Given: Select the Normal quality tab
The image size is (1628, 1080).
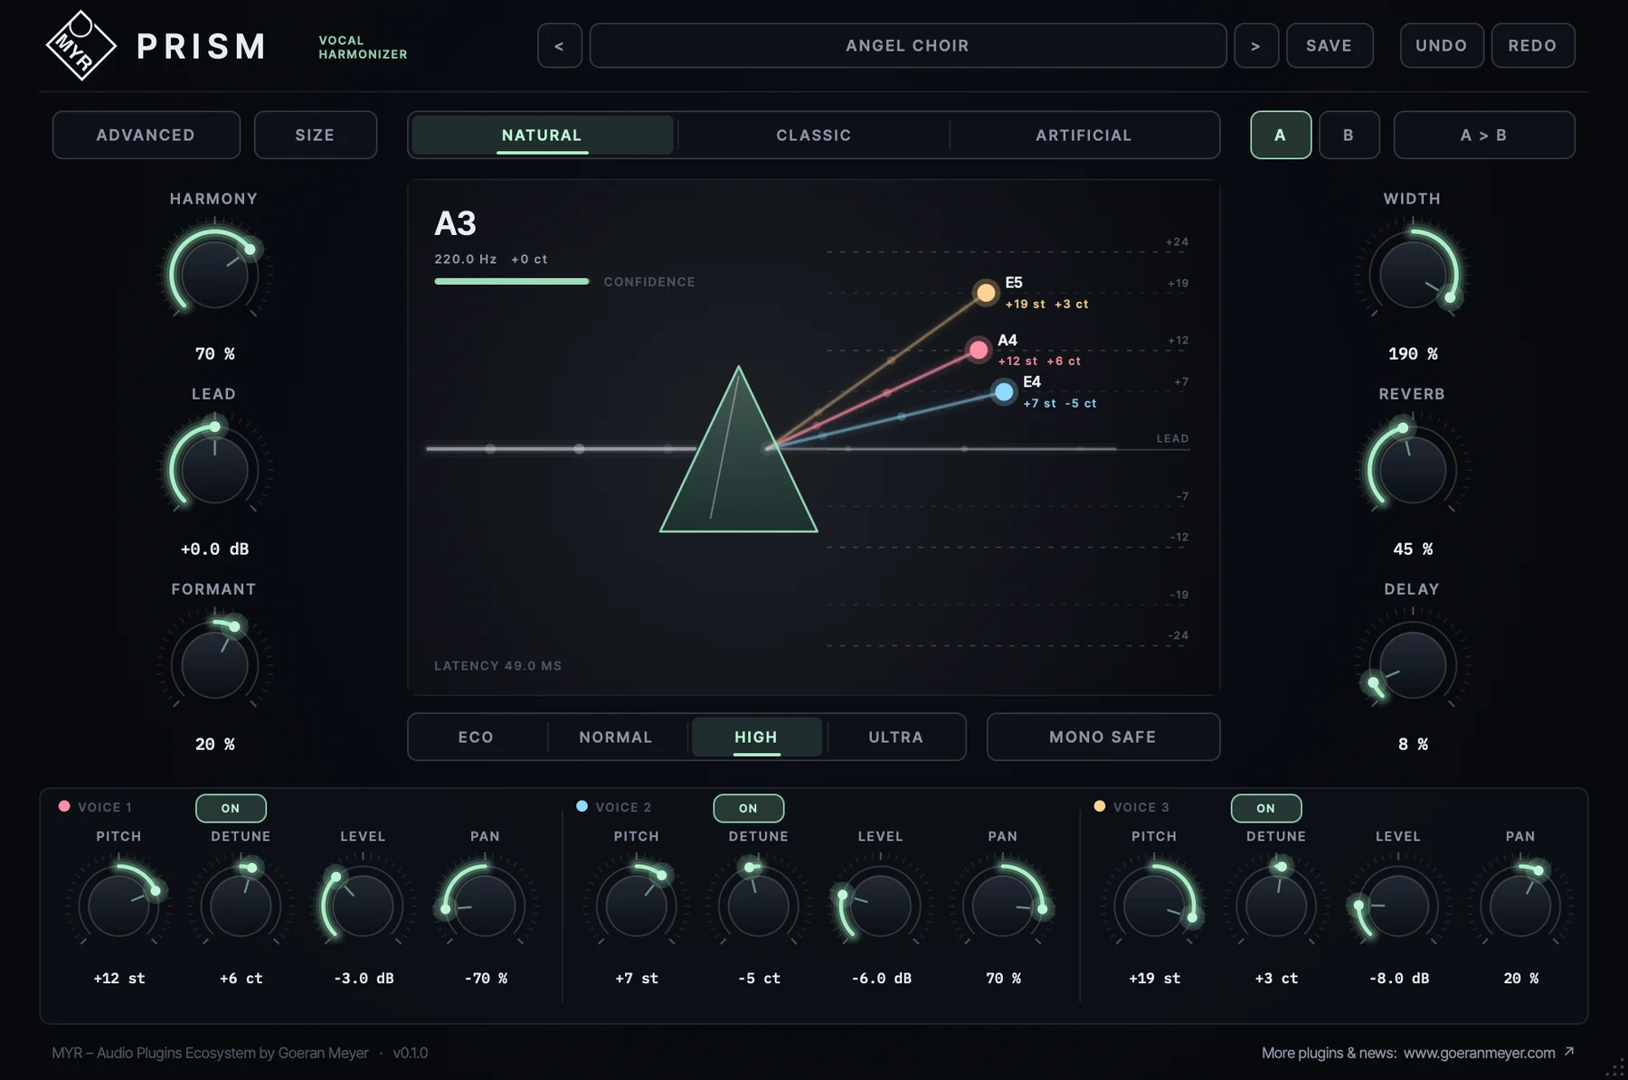Looking at the screenshot, I should (616, 737).
